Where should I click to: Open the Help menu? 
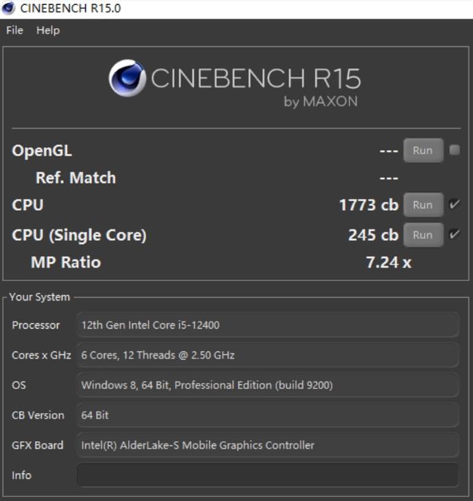48,30
